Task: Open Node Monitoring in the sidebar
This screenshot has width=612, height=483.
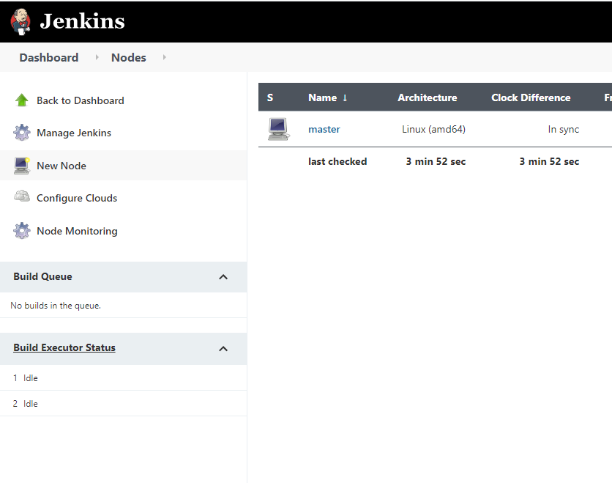Action: click(x=77, y=231)
